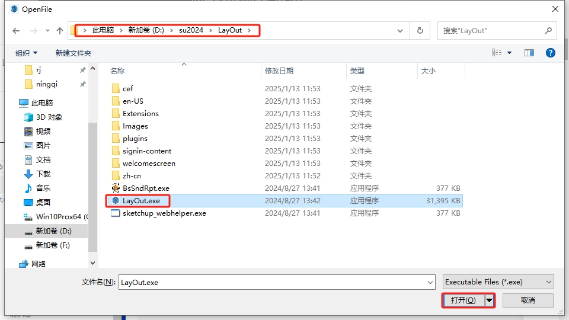Screen dimensions: 569x320
Task: Open recent locations dropdown arrow
Action: pyautogui.click(x=47, y=31)
